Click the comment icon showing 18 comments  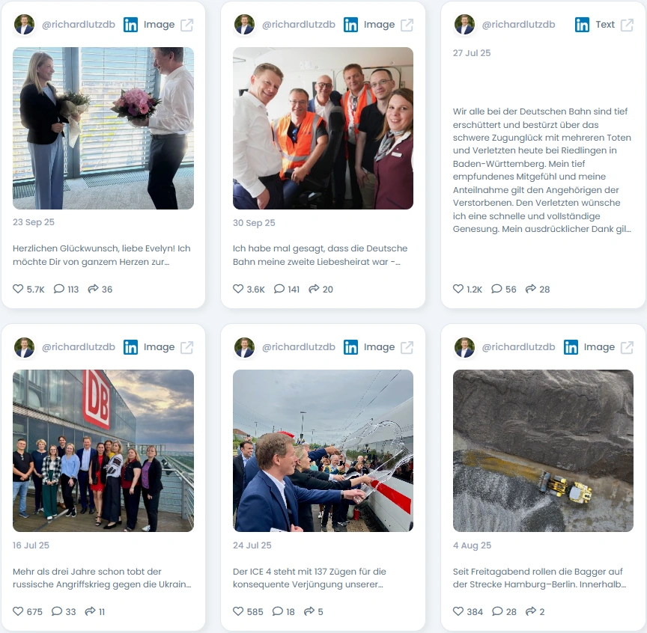tap(278, 611)
